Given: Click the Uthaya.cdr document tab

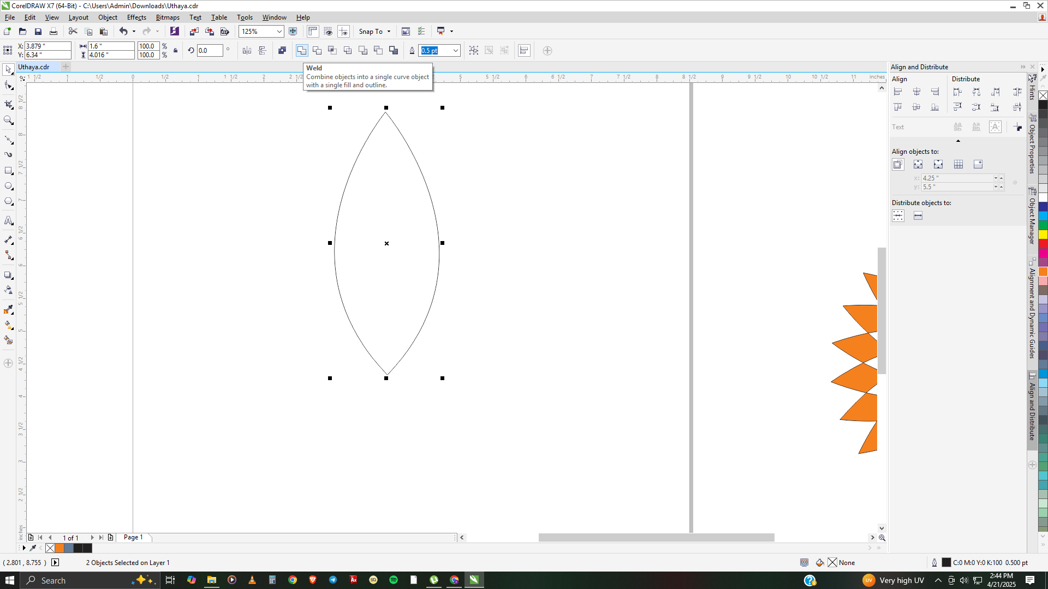Looking at the screenshot, I should pos(34,67).
